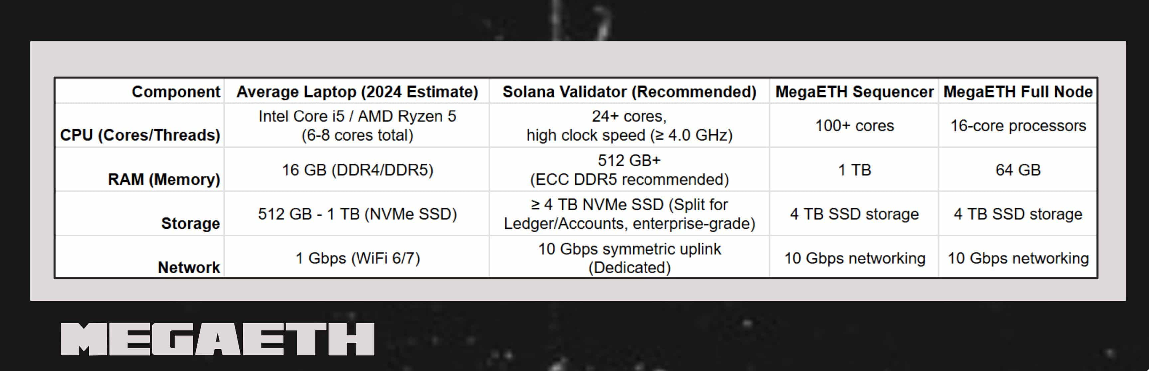Select the 16 GB (DDR4/DDR5) cell
This screenshot has height=371, width=1149.
point(357,170)
